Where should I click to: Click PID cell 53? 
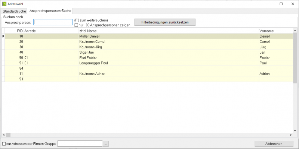click(14, 79)
